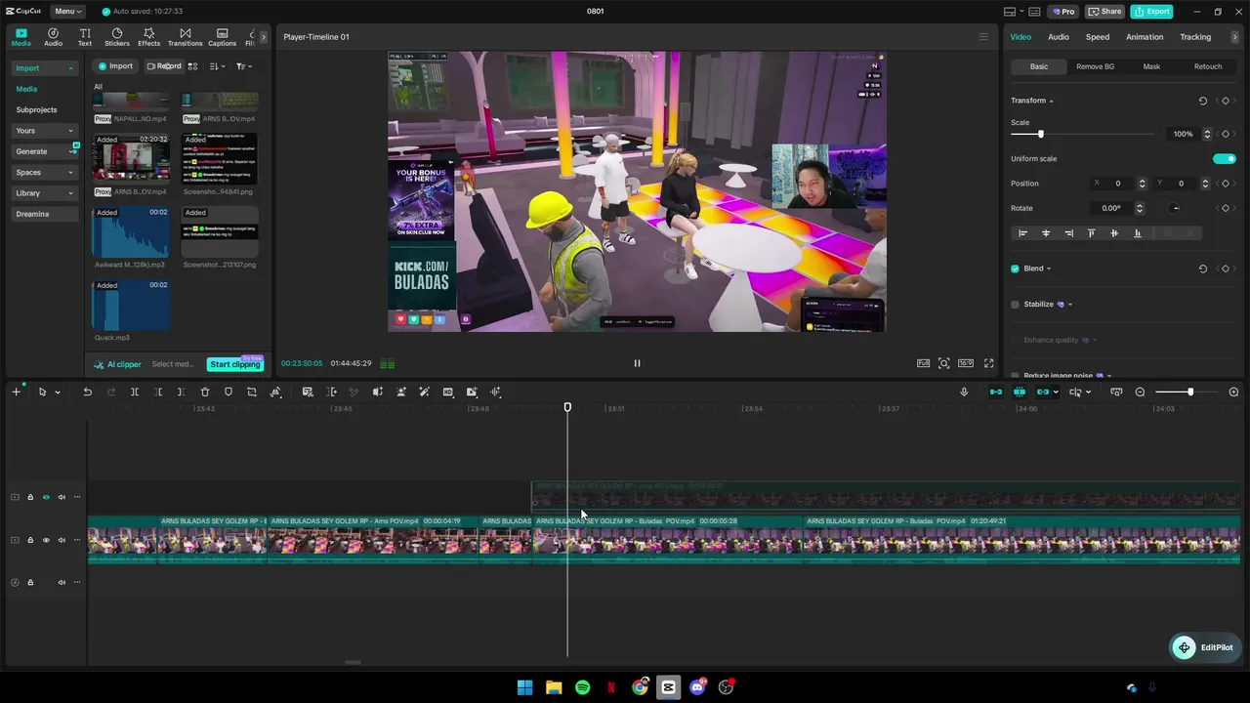Image resolution: width=1250 pixels, height=703 pixels.
Task: Open the Captions panel icon
Action: (222, 37)
